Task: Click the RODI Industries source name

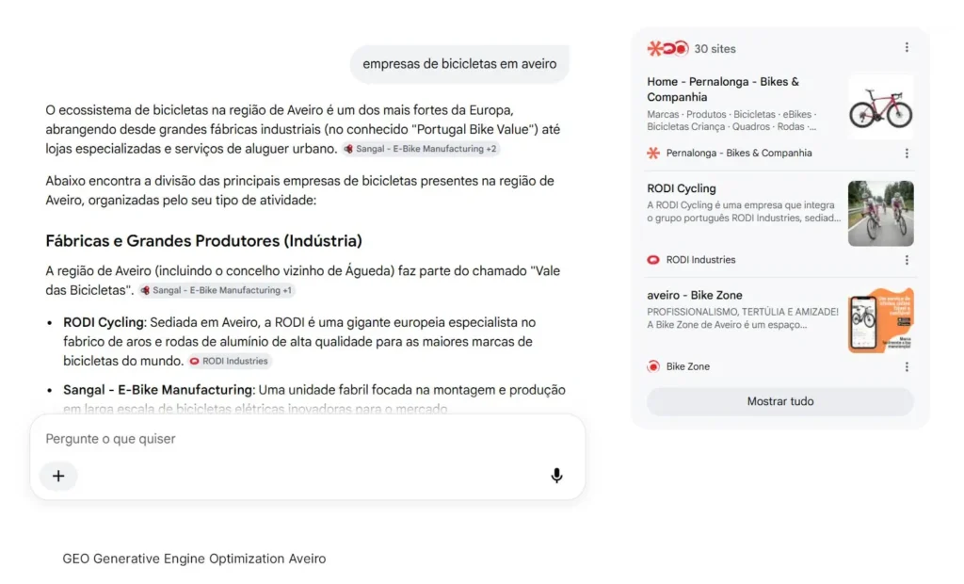Action: [700, 260]
